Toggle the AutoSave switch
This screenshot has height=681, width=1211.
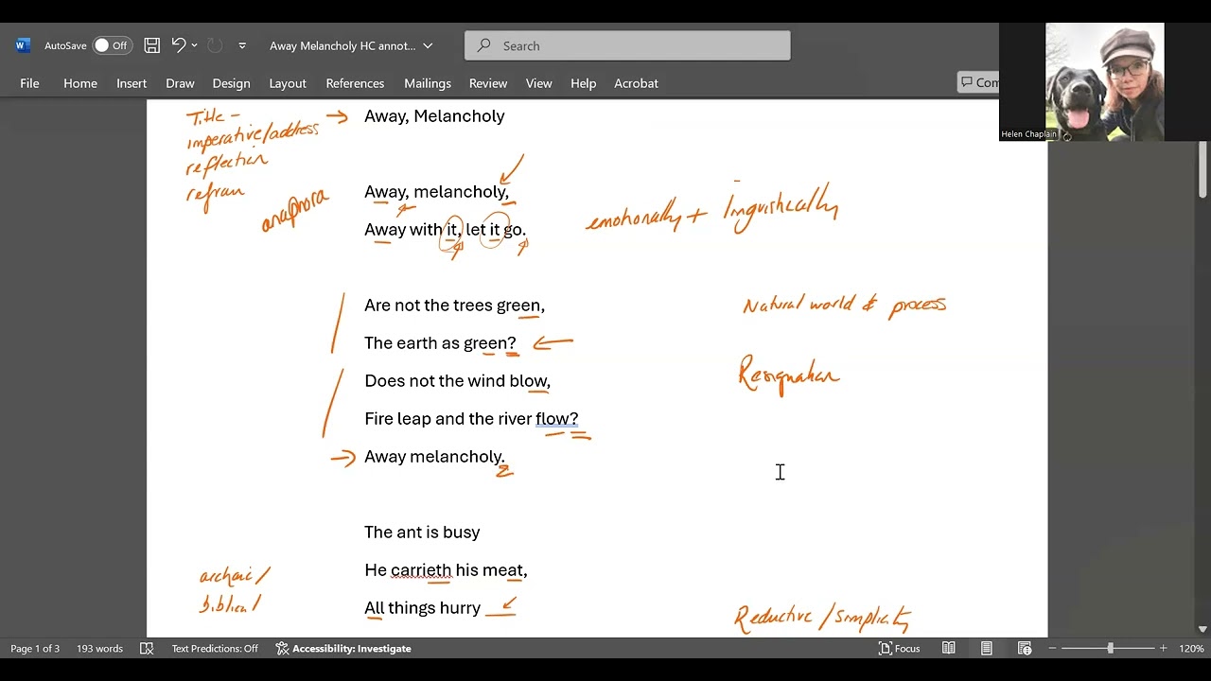[111, 45]
